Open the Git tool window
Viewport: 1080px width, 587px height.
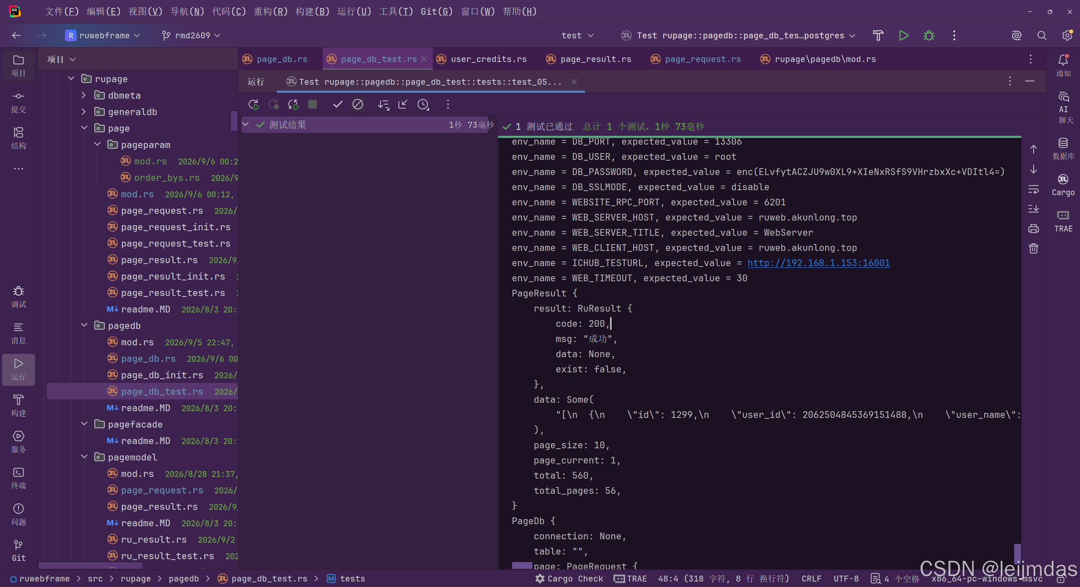[x=19, y=551]
